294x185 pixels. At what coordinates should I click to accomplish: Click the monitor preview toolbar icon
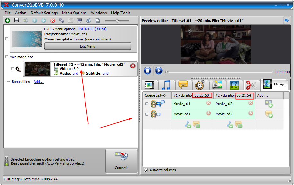(80, 21)
